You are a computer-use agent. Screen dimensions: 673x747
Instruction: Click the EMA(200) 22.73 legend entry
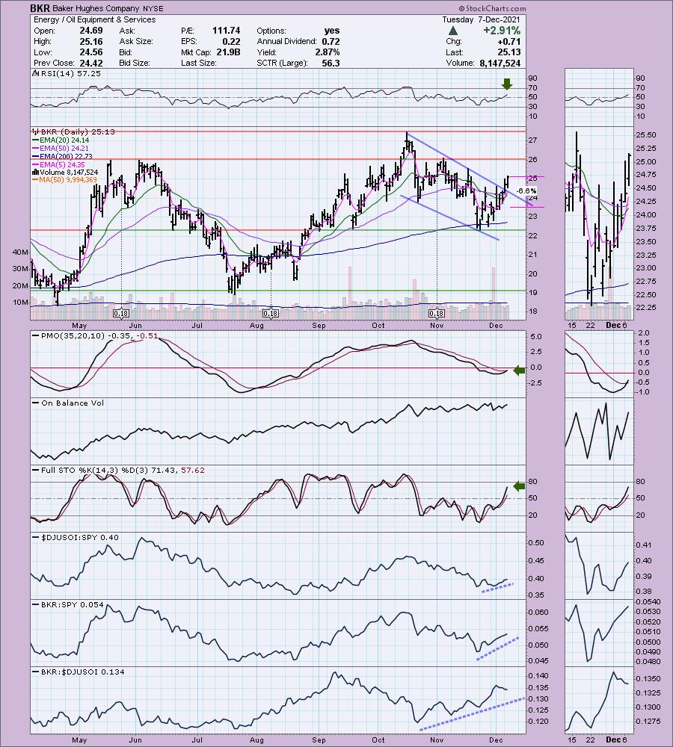(67, 156)
